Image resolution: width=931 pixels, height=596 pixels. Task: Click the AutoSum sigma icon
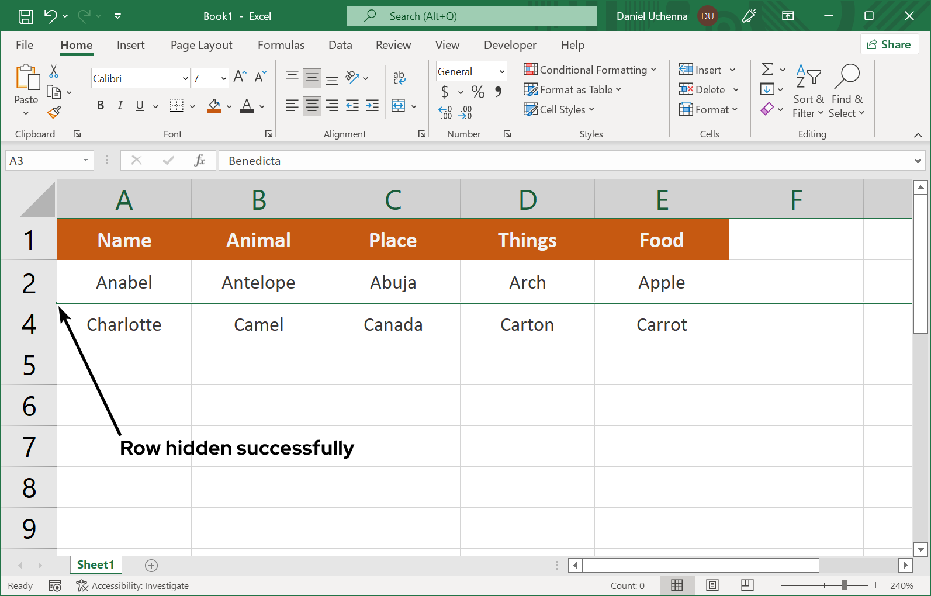click(x=767, y=70)
